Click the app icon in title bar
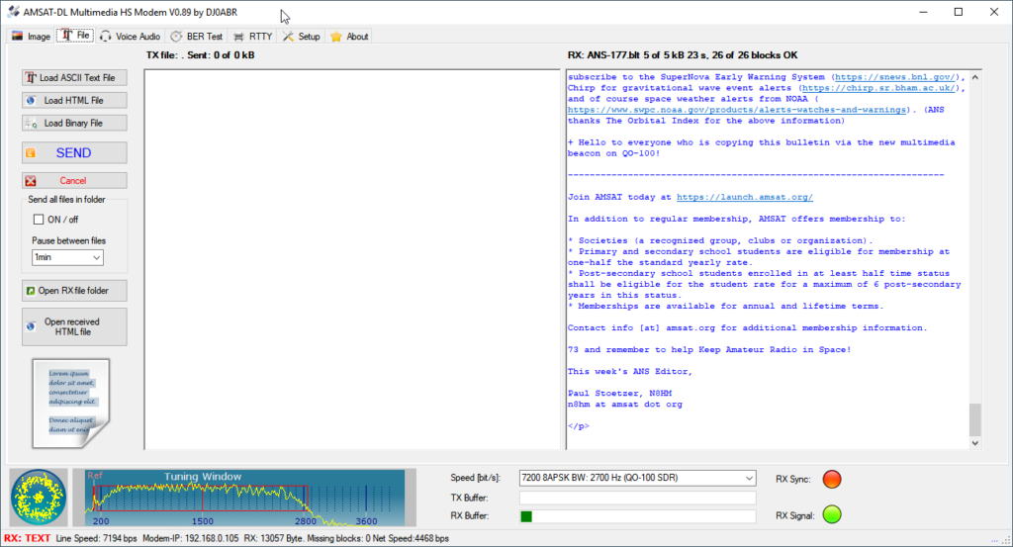This screenshot has width=1013, height=547. click(14, 12)
